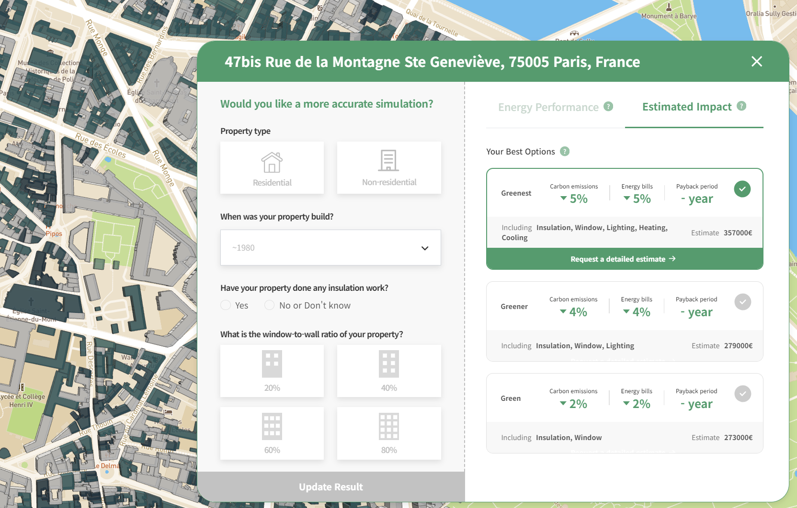
Task: Switch to the Estimated Impact tab
Action: [x=687, y=107]
